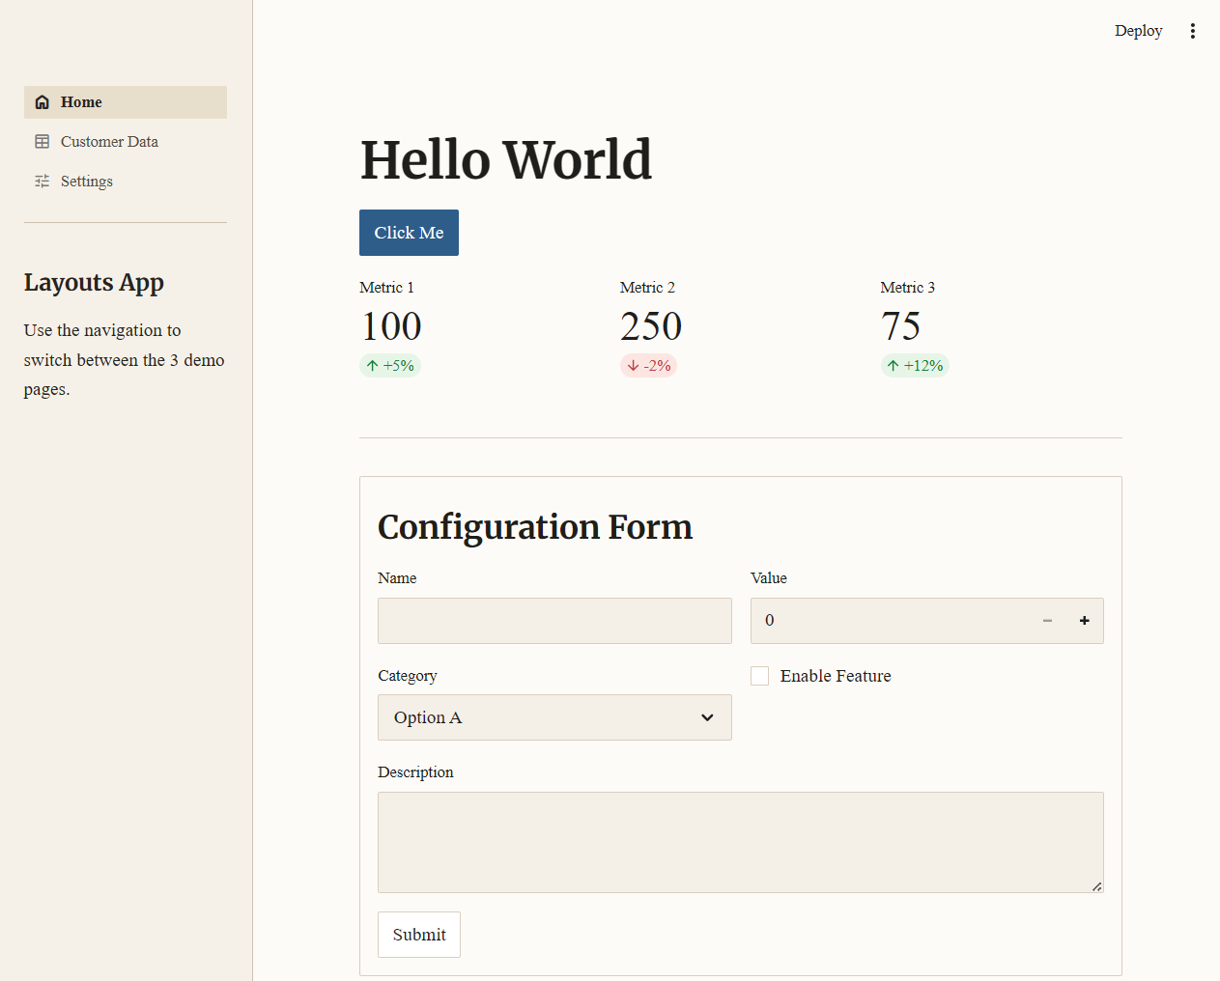Open the Settings page
The height and width of the screenshot is (981, 1220).
coord(126,182)
